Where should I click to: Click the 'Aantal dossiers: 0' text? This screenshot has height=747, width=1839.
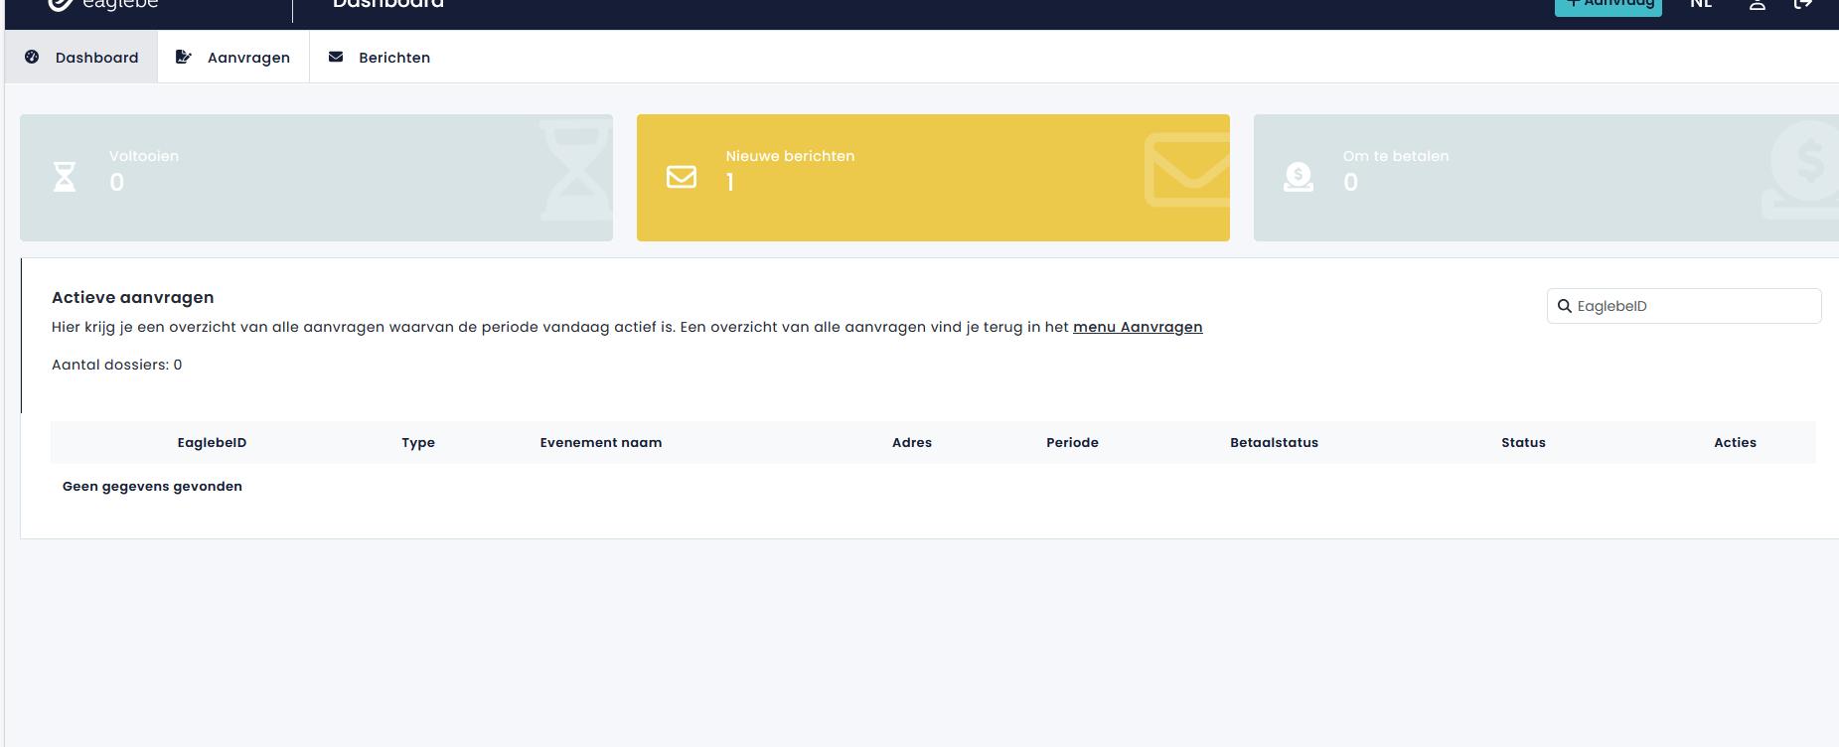point(116,365)
